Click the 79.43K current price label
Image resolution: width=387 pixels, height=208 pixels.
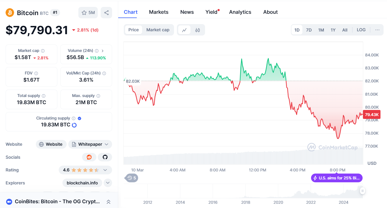point(372,114)
